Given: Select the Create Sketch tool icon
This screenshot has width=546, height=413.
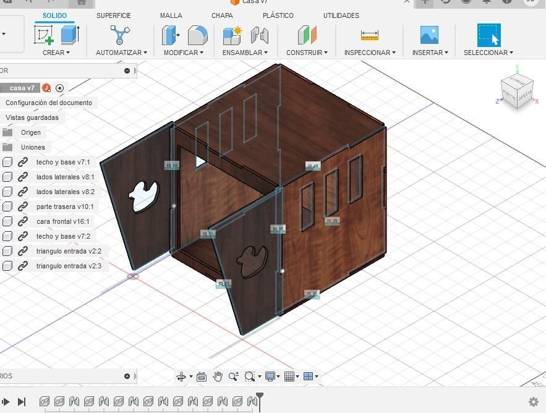Looking at the screenshot, I should click(43, 35).
